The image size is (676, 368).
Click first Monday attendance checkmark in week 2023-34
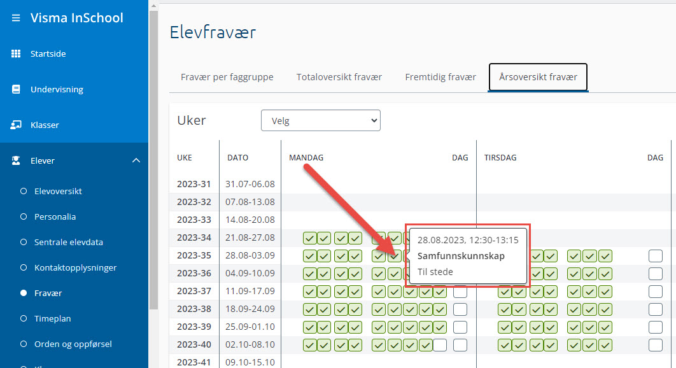click(310, 237)
